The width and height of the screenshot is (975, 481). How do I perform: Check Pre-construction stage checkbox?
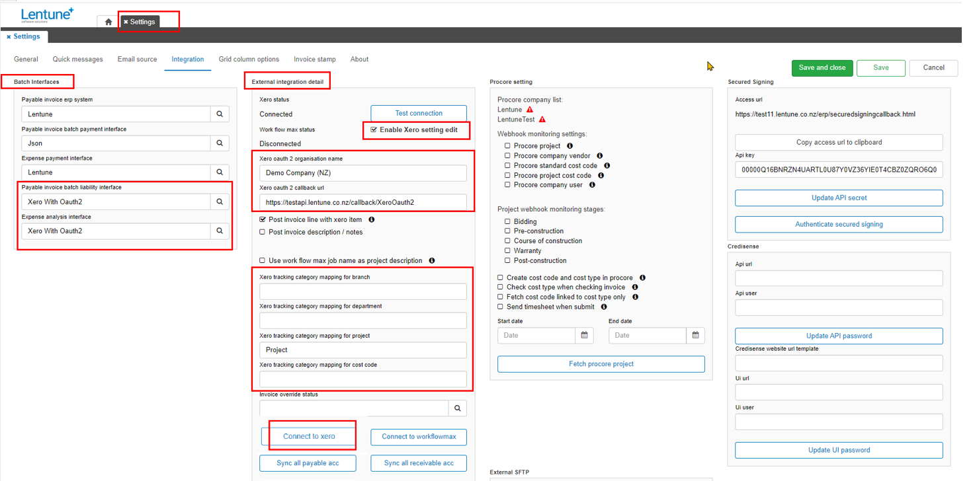[507, 231]
